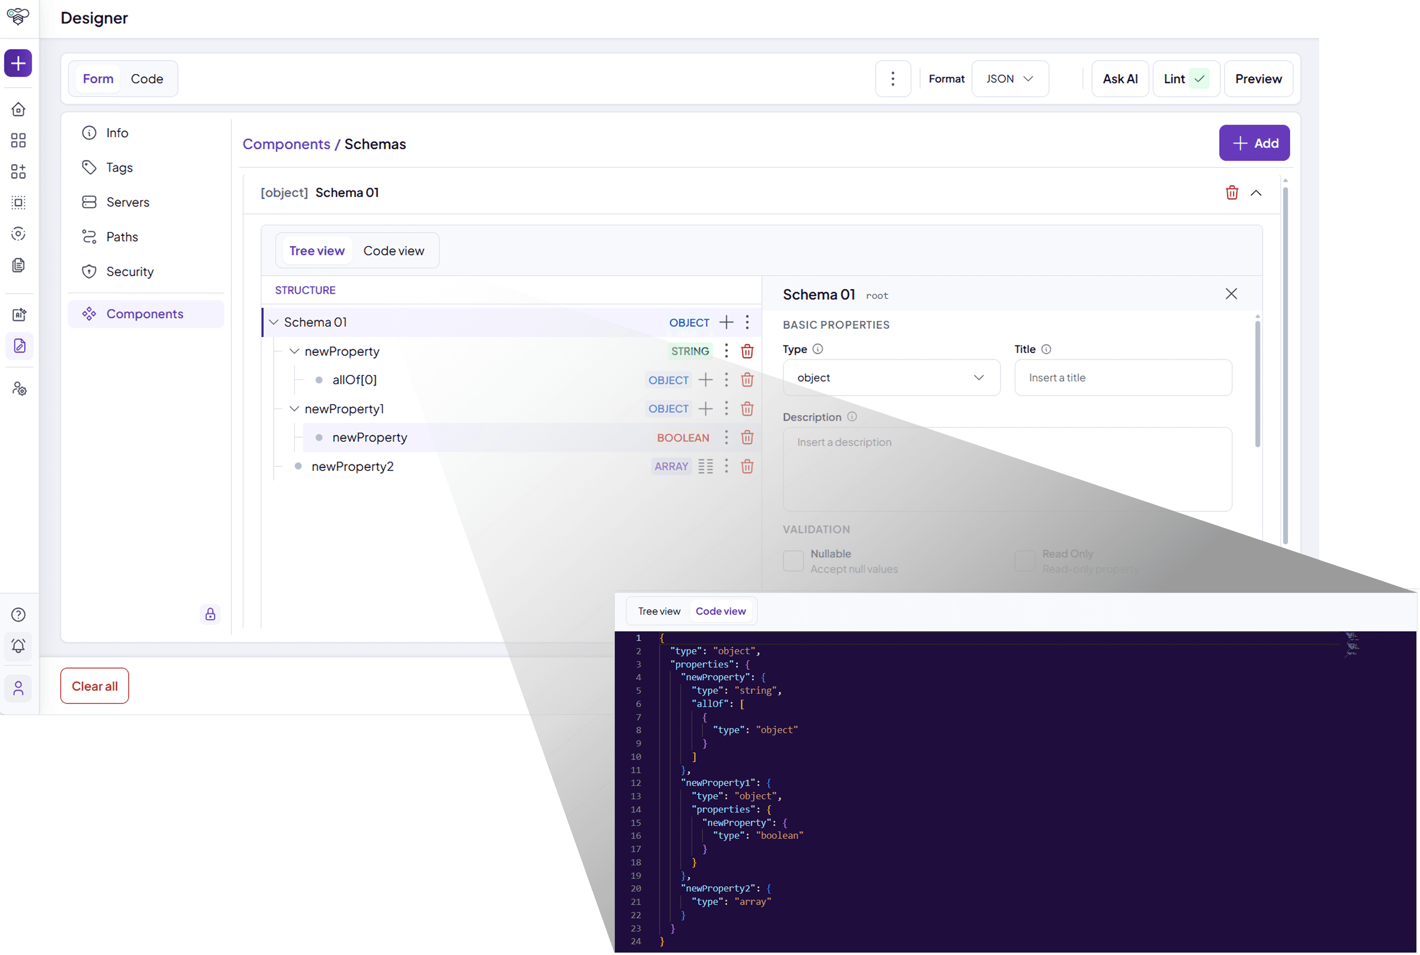Open the Designer edit-file icon in rail

click(19, 346)
